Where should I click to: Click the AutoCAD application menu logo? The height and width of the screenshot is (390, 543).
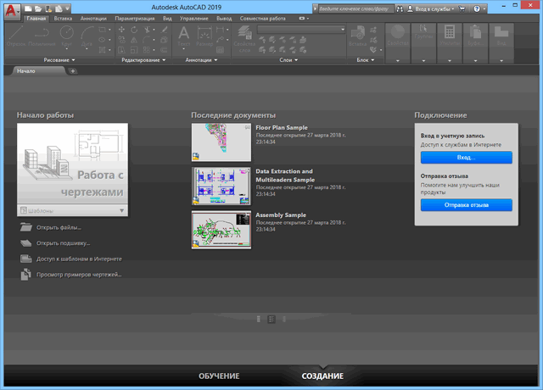[x=11, y=10]
